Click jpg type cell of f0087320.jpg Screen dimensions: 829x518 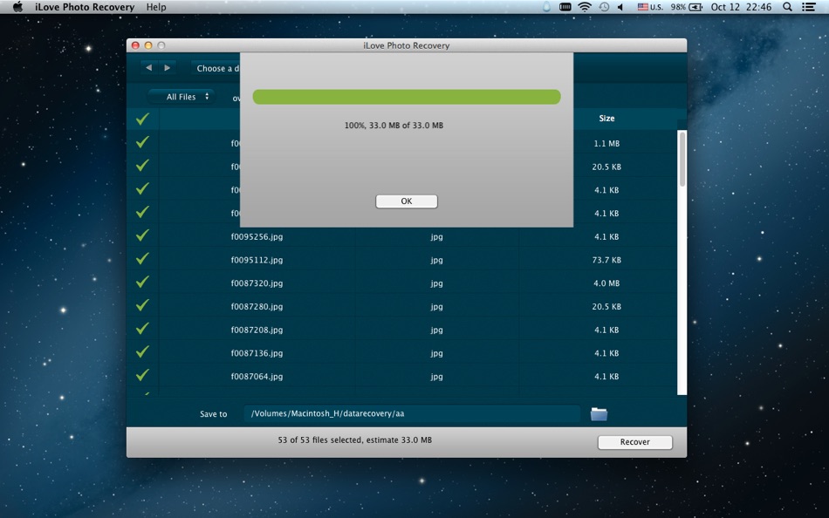[436, 283]
